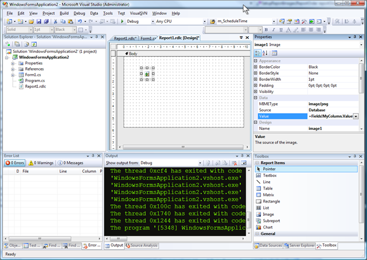
Task: Click the Property Pages icon in Properties
Action: click(274, 53)
